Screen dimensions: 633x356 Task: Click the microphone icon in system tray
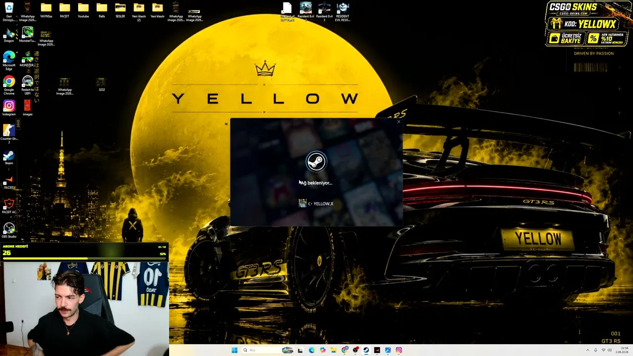coord(595,350)
